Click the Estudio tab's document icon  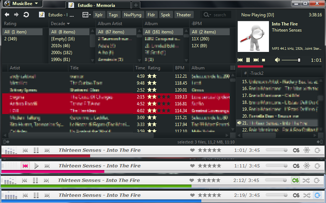click(x=71, y=5)
